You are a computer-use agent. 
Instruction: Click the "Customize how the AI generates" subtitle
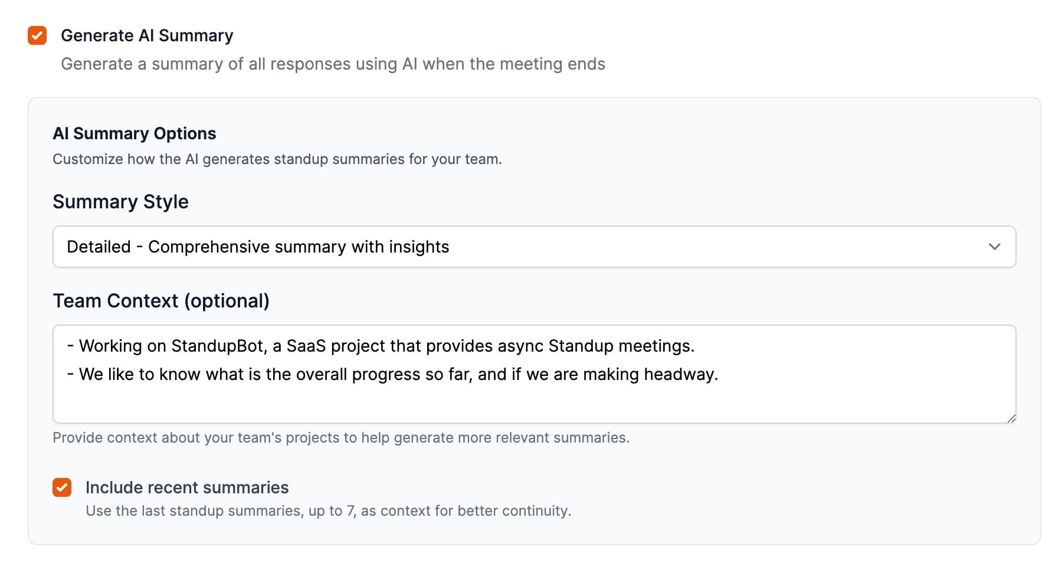click(277, 159)
